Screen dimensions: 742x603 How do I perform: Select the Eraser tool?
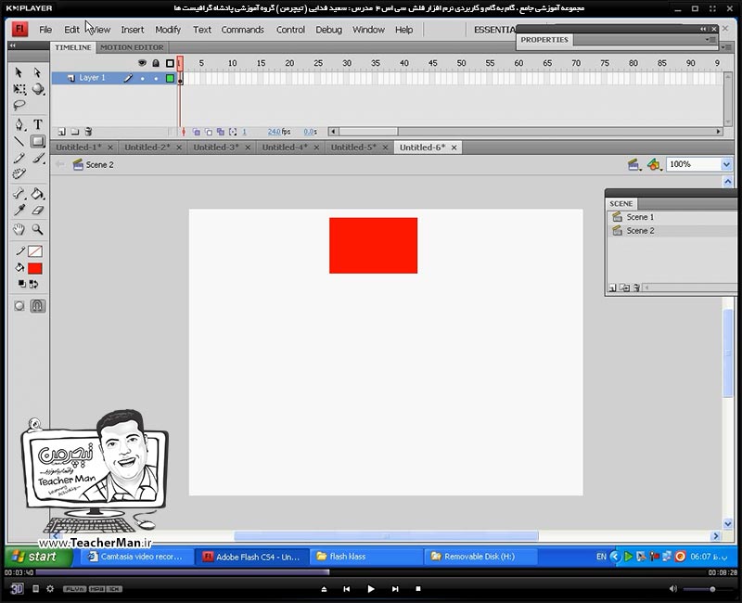(x=37, y=211)
